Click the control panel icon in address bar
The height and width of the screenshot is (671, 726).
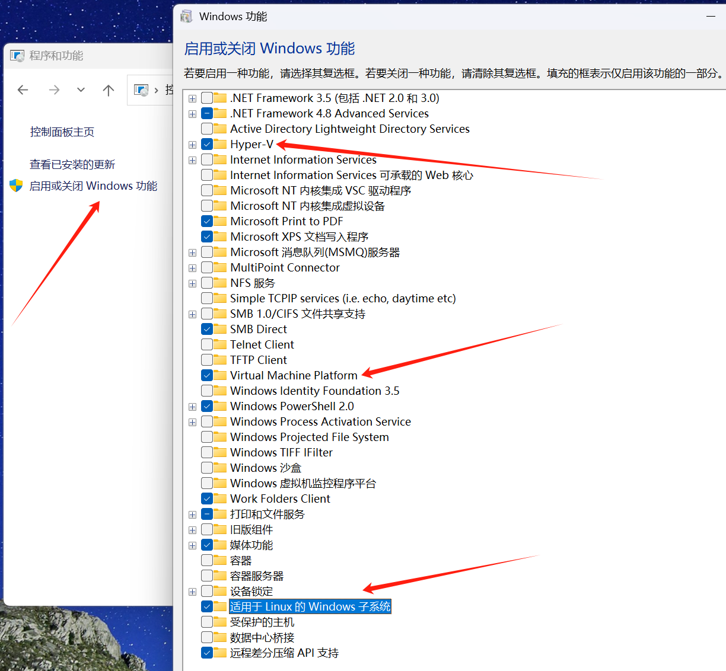141,90
